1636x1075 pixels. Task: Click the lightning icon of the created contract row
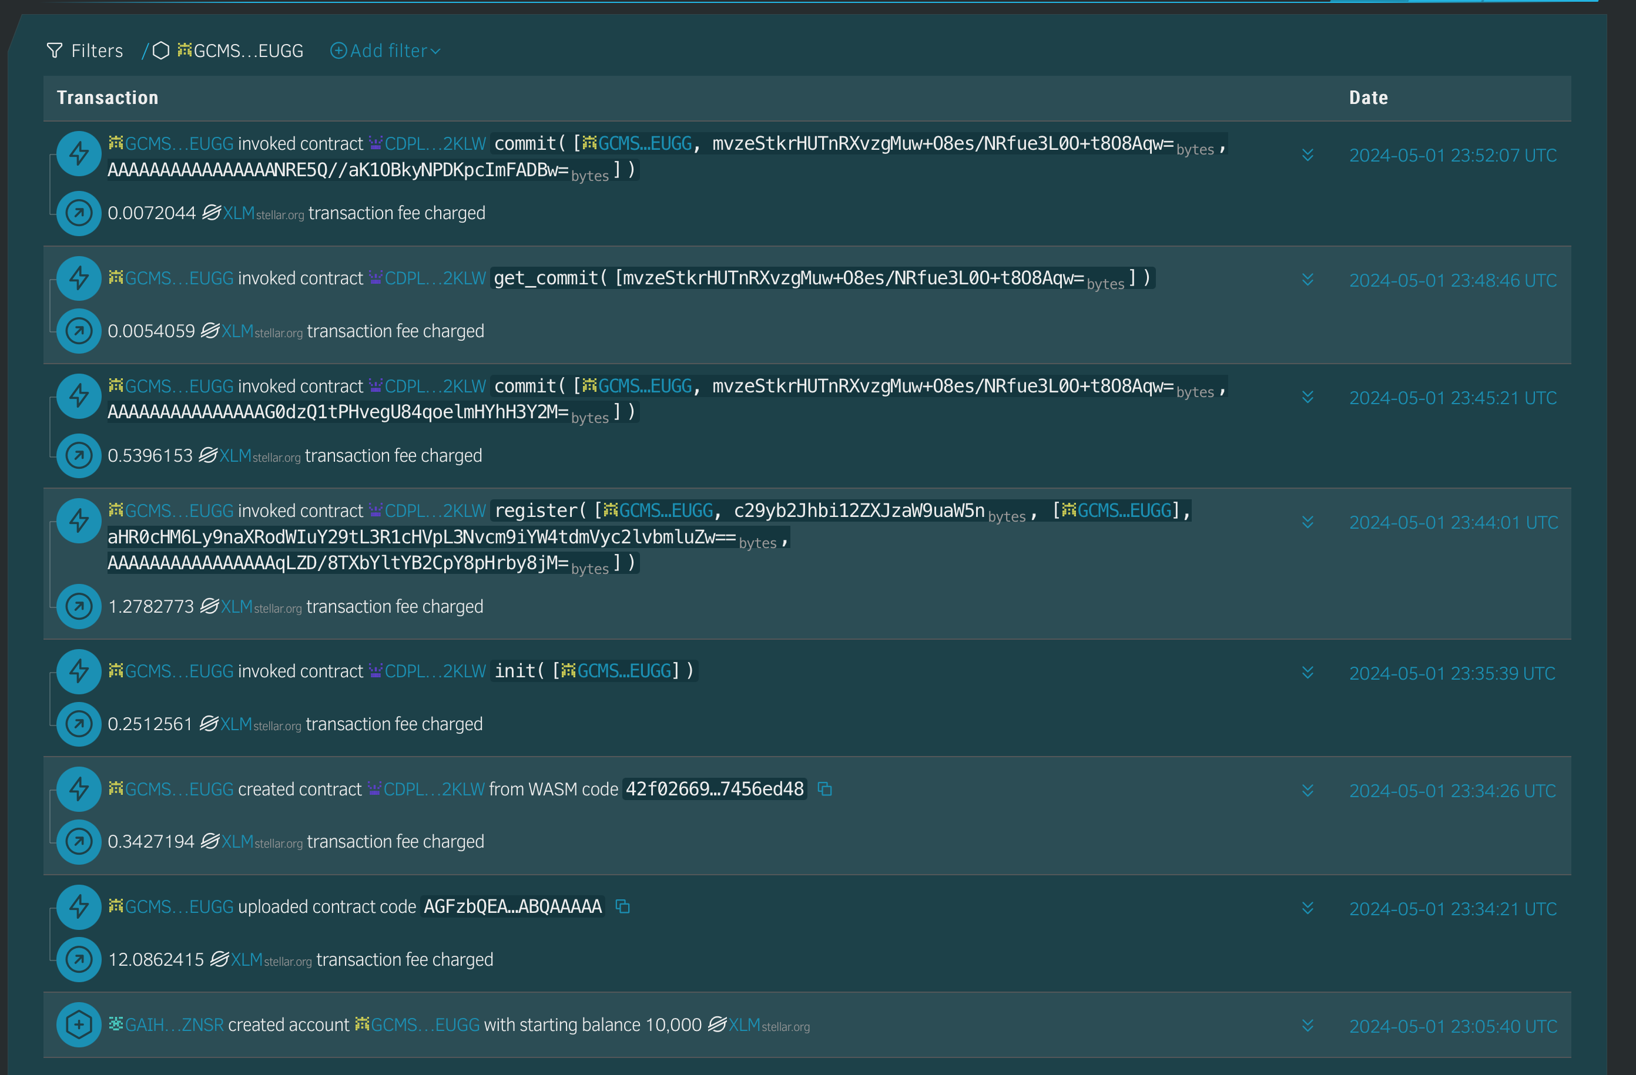(x=79, y=789)
